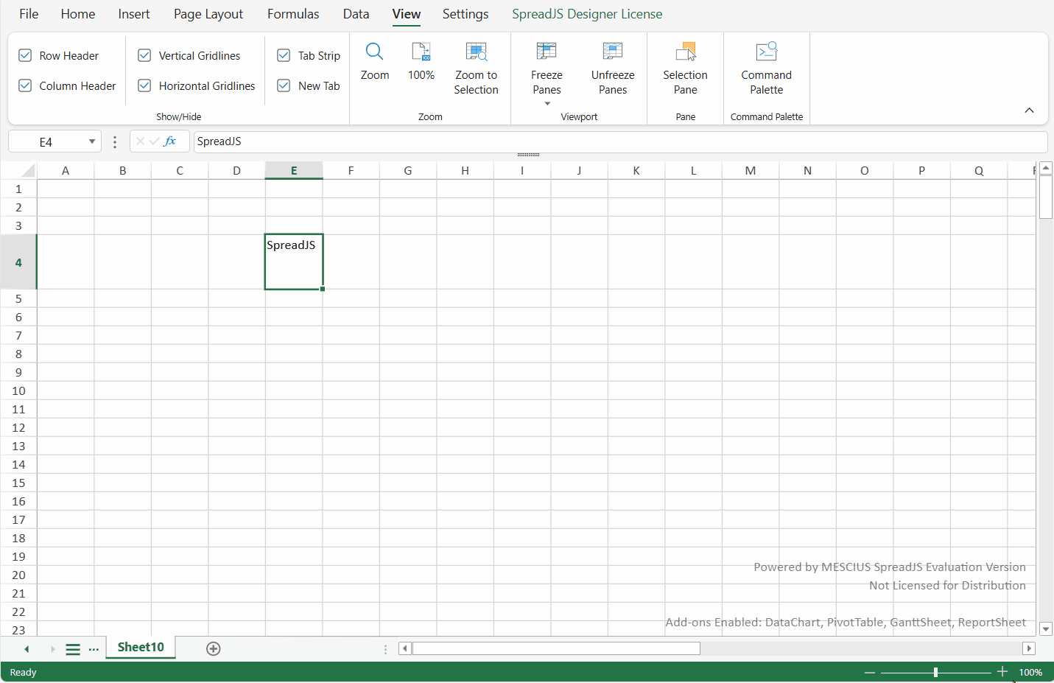
Task: Open the Settings tab
Action: point(465,14)
